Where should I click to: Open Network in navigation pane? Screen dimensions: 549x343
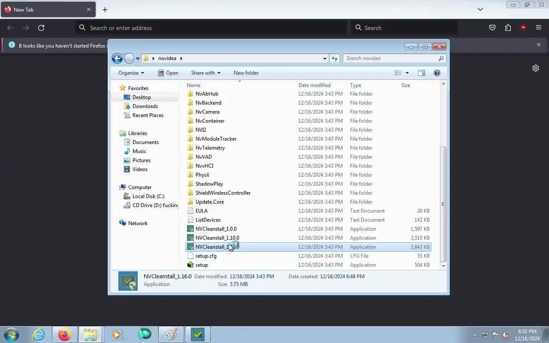point(137,223)
